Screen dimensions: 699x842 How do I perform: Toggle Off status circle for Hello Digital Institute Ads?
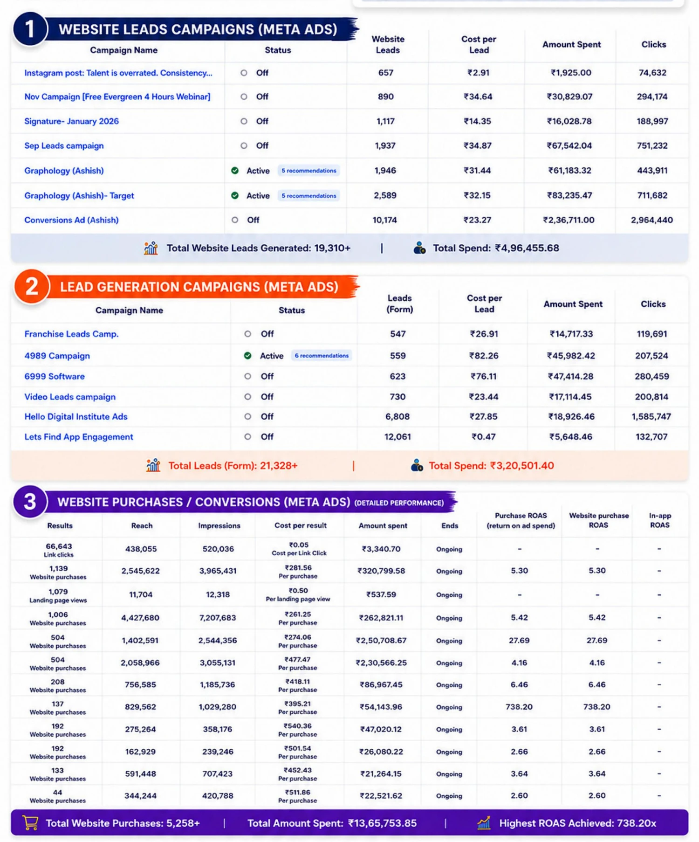point(247,416)
